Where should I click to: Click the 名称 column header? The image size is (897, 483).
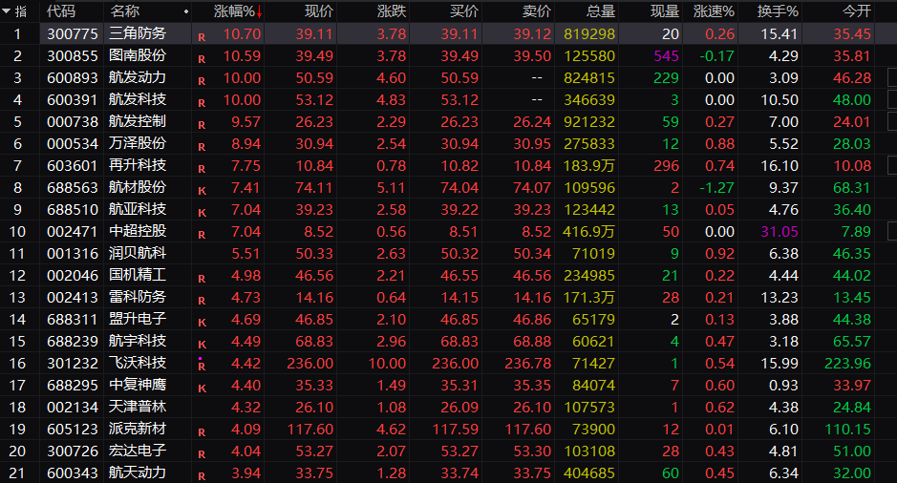coord(125,11)
